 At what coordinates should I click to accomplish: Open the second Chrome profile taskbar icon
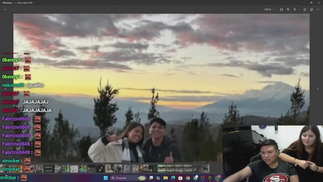point(196,178)
